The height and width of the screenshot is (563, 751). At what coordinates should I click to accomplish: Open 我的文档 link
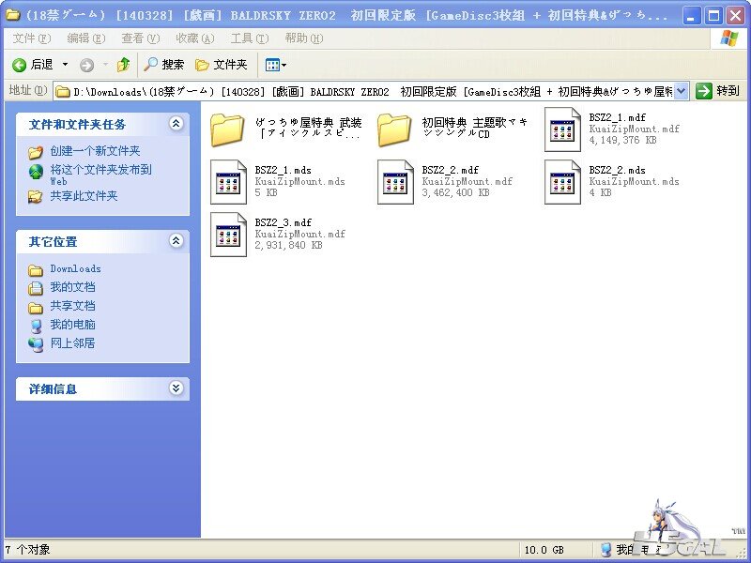tap(73, 287)
